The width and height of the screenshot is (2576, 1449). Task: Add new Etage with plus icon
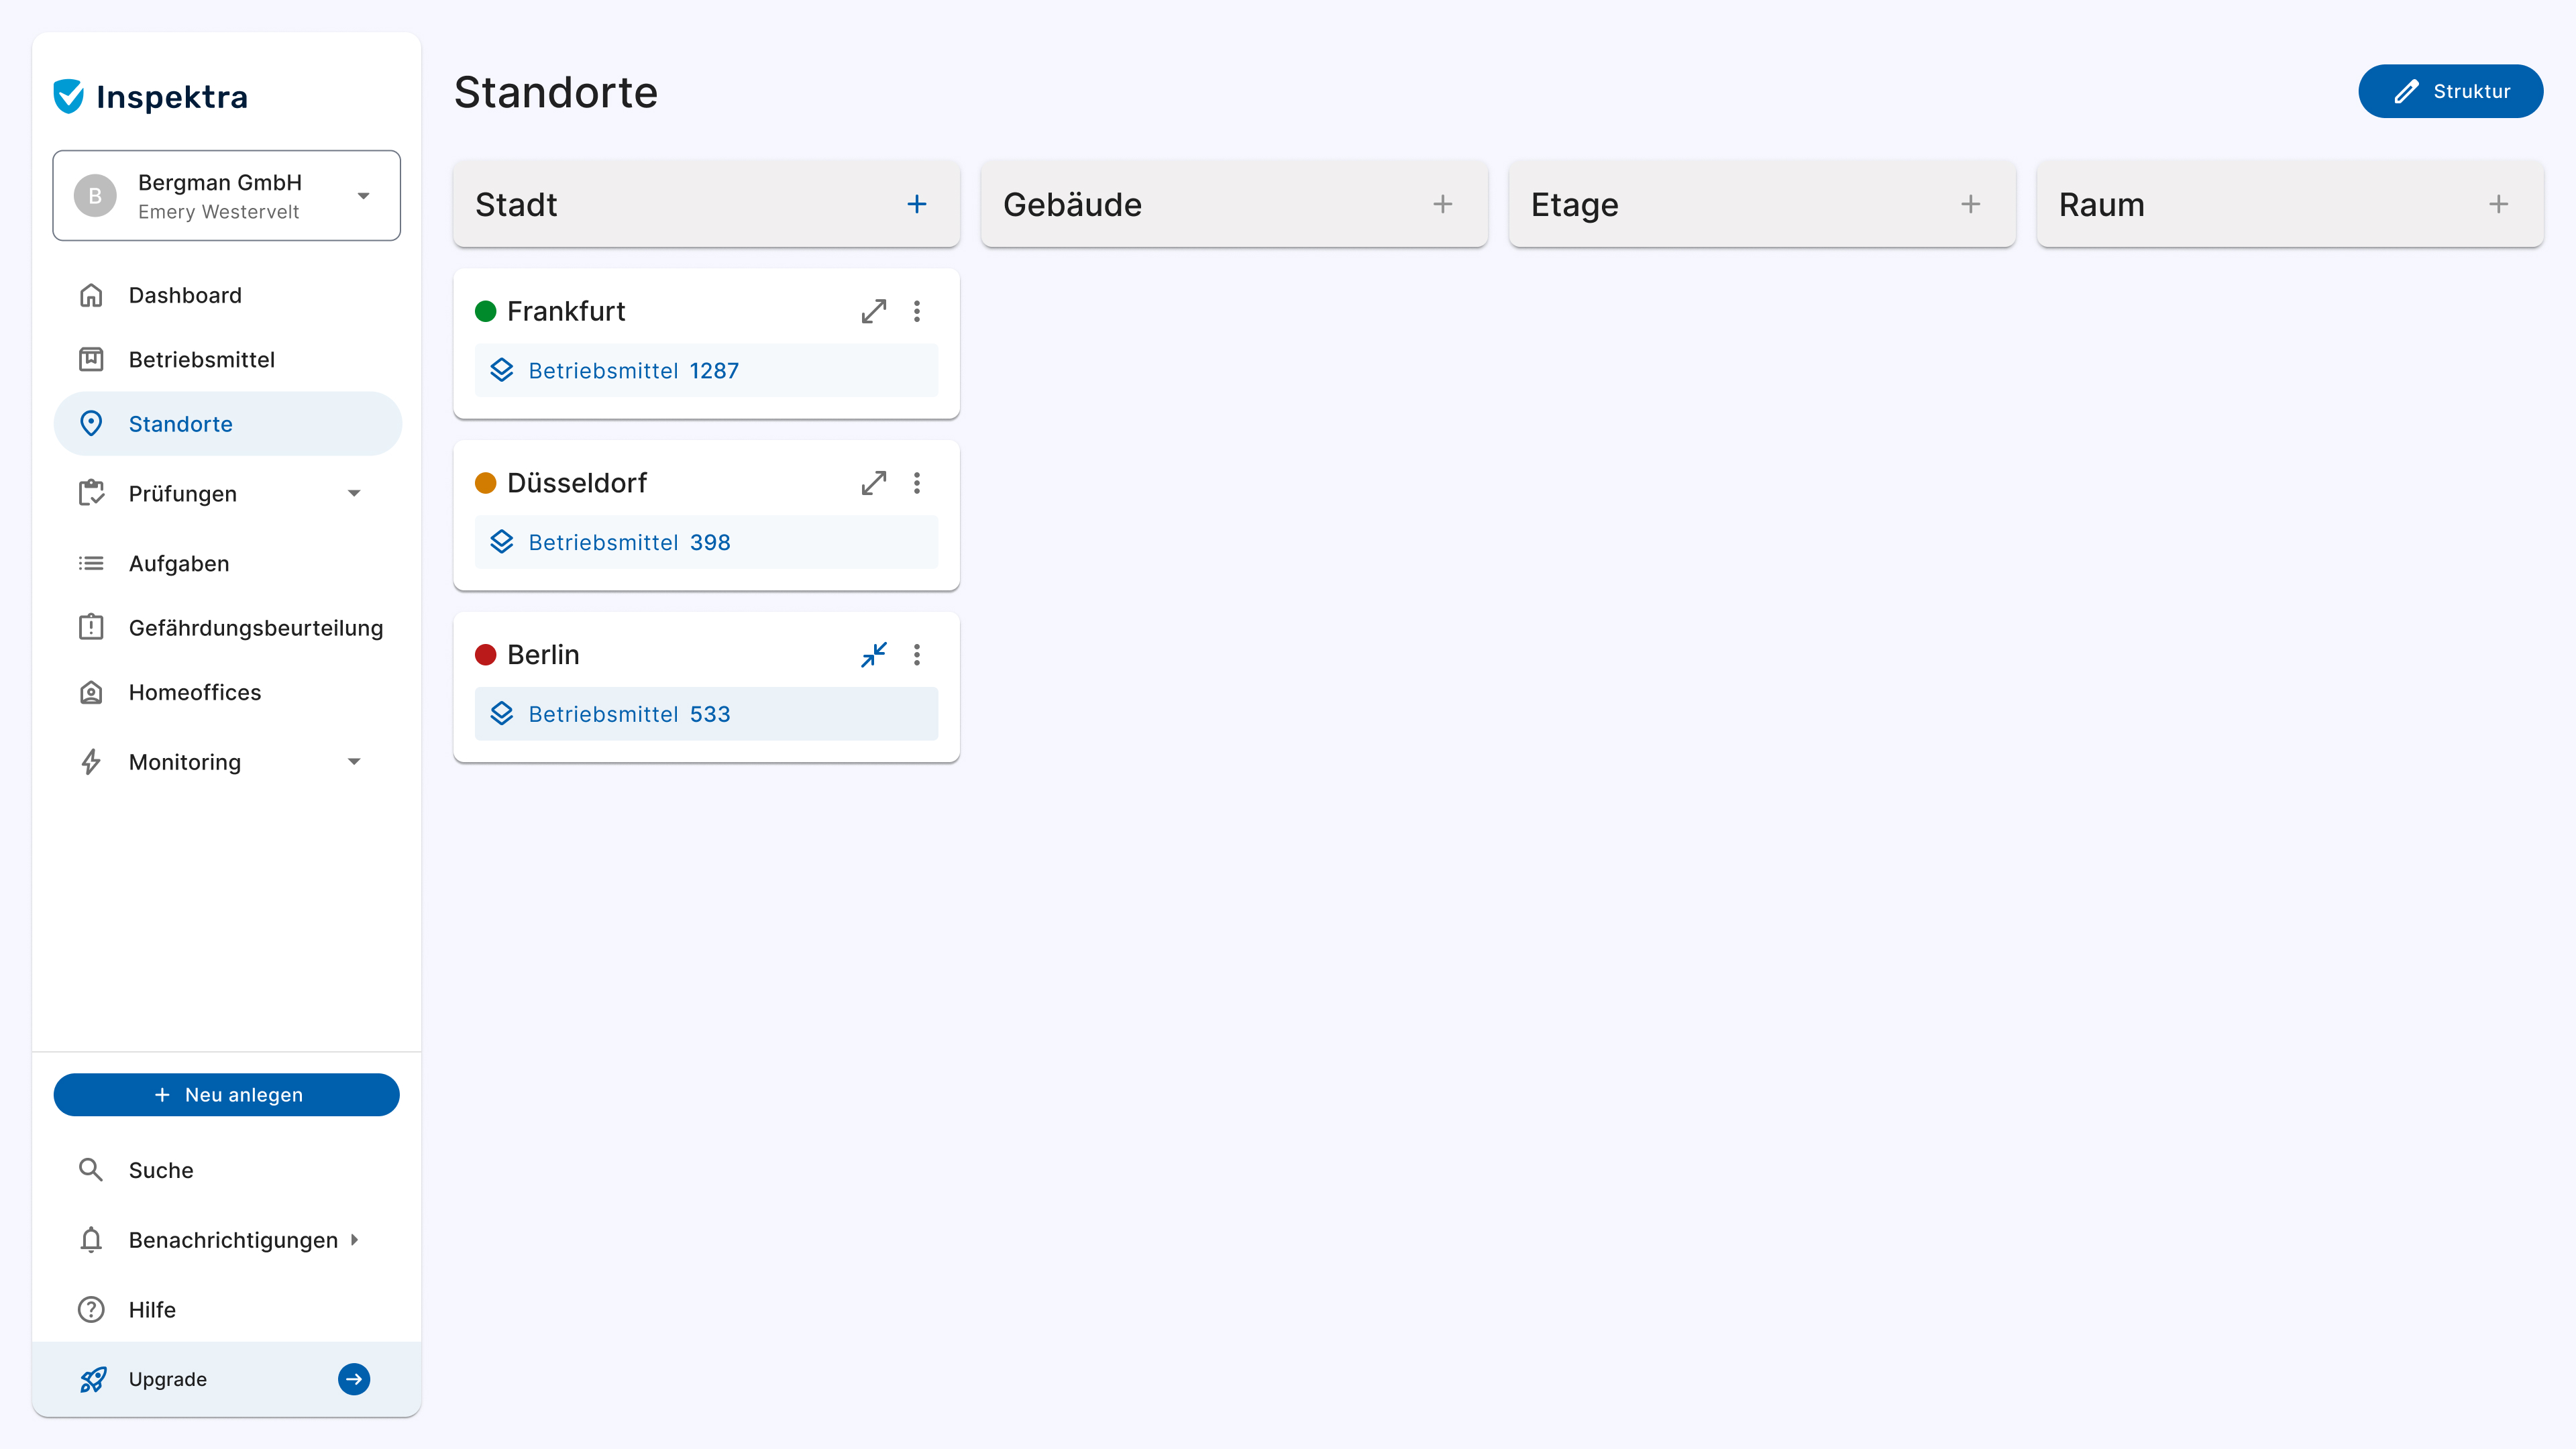pyautogui.click(x=1970, y=204)
